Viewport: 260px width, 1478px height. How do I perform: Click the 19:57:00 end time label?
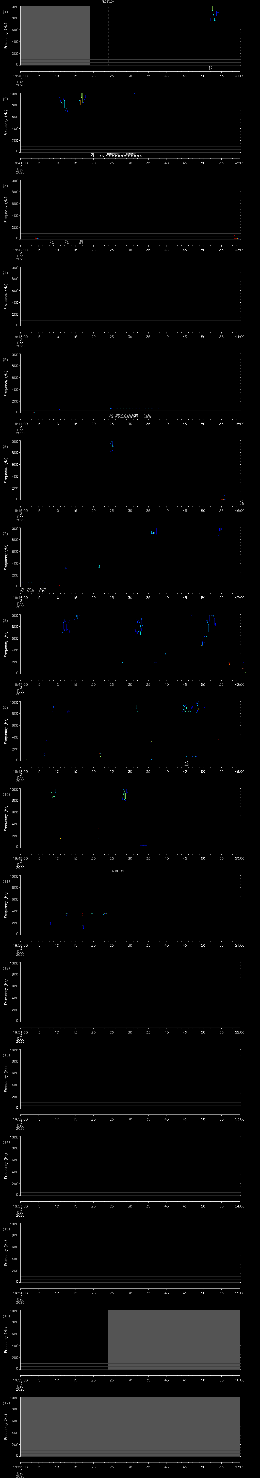point(239,1467)
